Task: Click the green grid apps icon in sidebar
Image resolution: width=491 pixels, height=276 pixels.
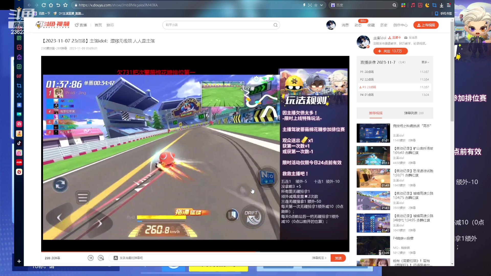Action: (x=19, y=38)
